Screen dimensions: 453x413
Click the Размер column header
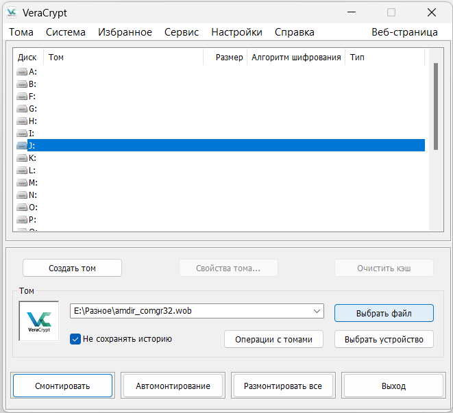coord(225,57)
